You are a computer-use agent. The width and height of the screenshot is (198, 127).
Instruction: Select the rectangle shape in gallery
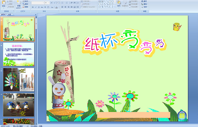[x=110, y=1]
